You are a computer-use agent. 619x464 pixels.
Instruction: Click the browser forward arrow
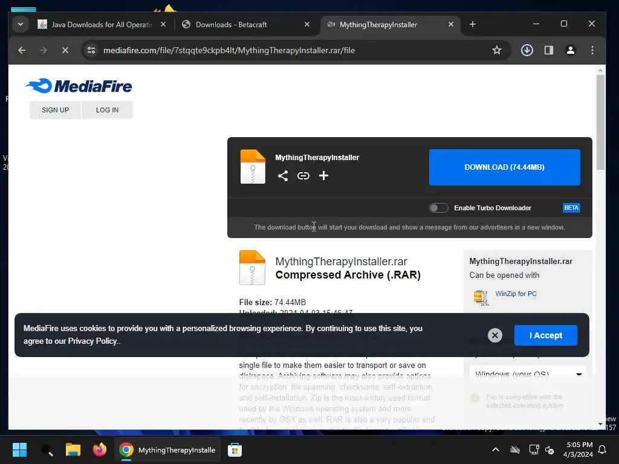tap(44, 50)
